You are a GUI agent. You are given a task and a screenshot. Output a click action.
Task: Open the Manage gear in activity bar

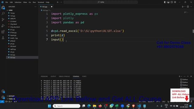[x=3, y=97]
